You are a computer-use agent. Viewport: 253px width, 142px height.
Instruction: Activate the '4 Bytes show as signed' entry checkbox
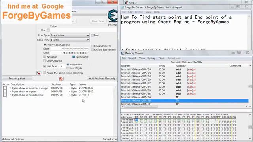click(5, 92)
